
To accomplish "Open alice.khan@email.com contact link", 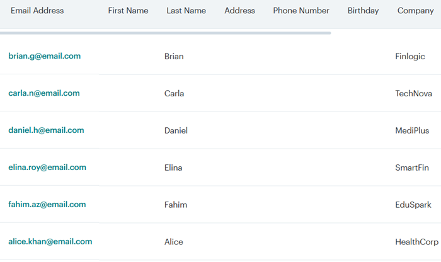I will coord(50,242).
